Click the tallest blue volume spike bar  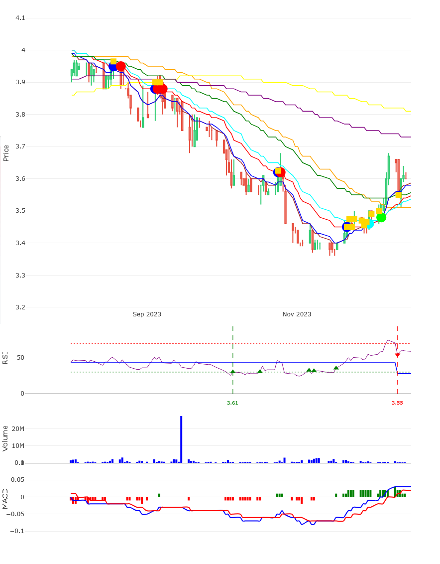[x=181, y=439]
